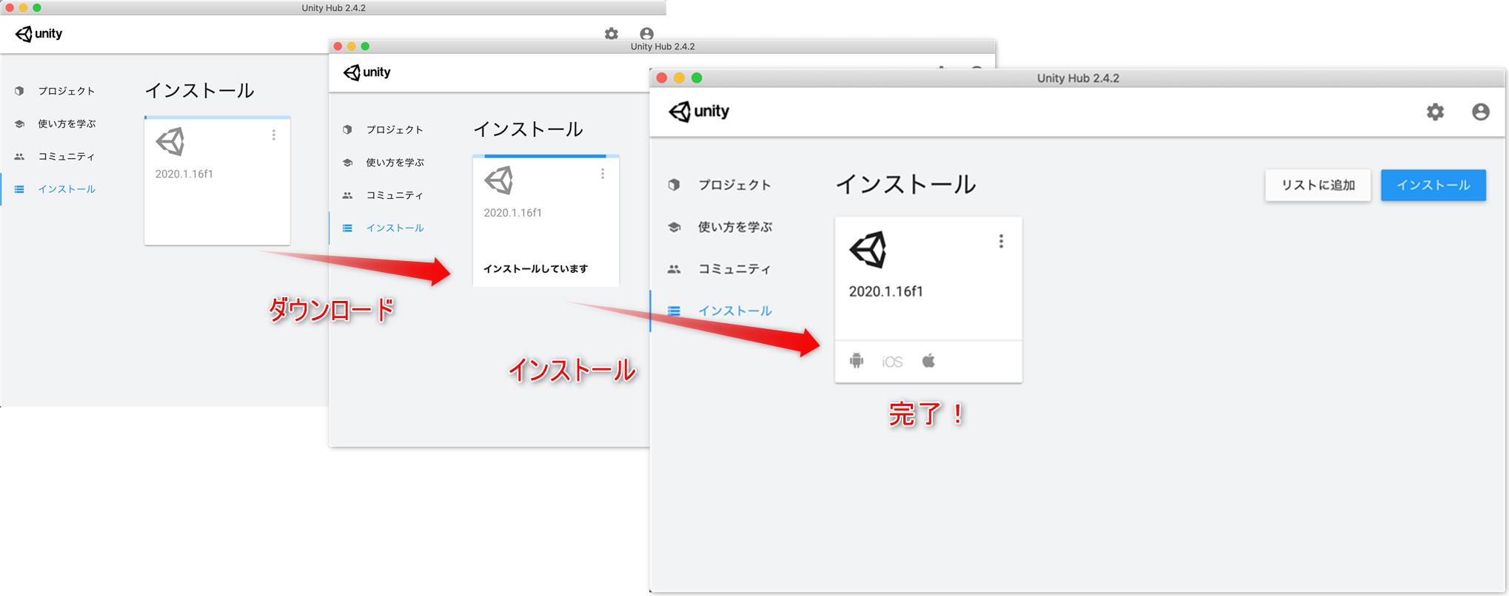1509x596 pixels.
Task: Click iOS module icon on installed card
Action: [892, 362]
